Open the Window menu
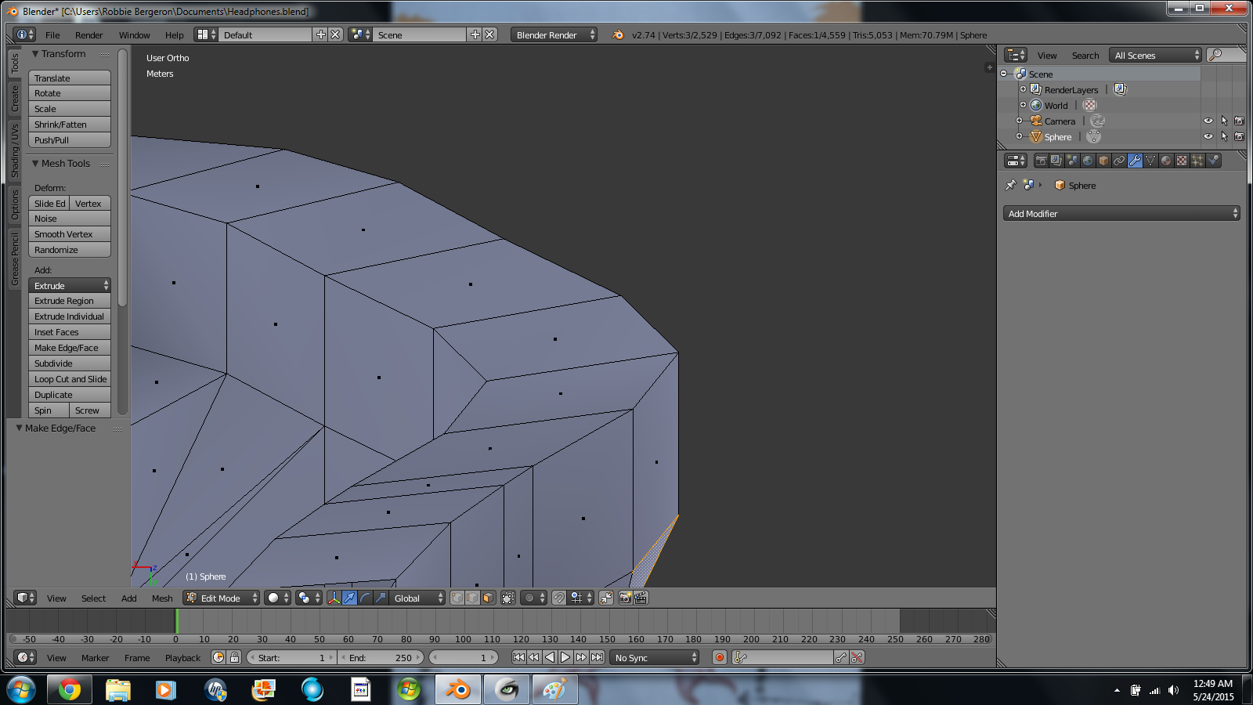 click(x=135, y=34)
